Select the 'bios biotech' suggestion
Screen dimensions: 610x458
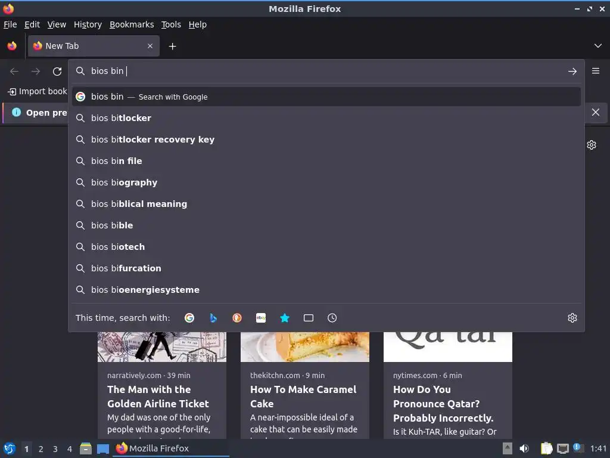pyautogui.click(x=326, y=246)
